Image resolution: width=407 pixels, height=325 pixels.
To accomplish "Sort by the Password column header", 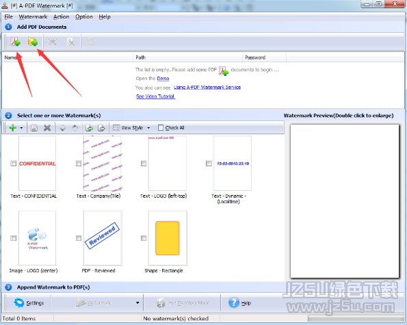I will coord(265,57).
